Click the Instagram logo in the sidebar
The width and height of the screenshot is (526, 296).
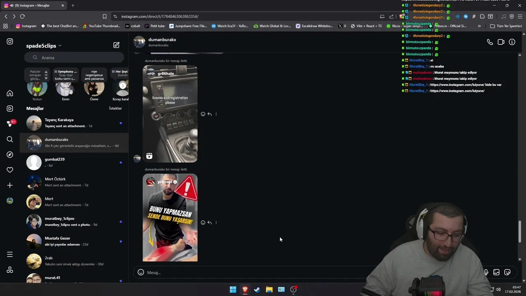[x=10, y=42]
